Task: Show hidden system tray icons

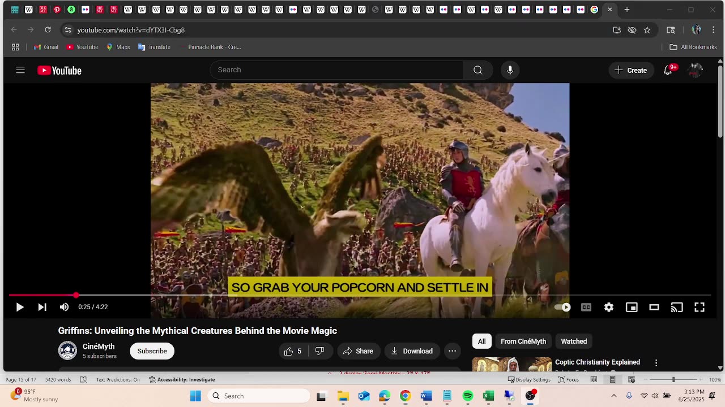Action: pyautogui.click(x=614, y=396)
